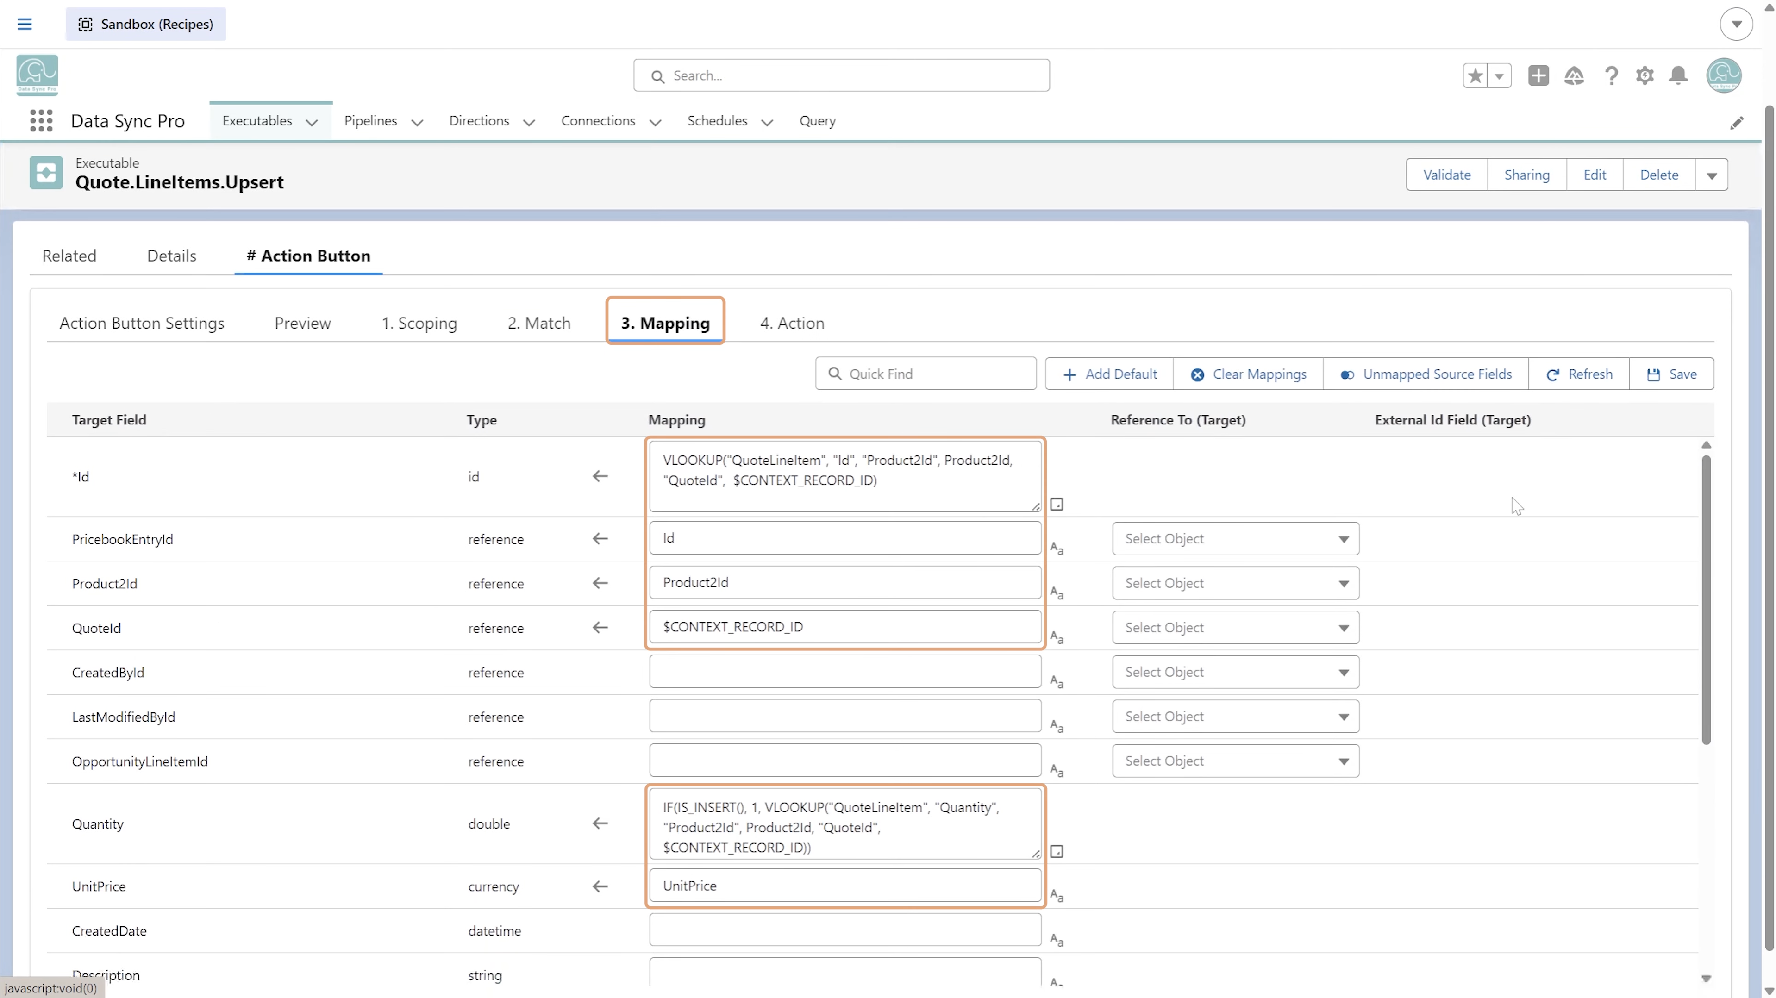Click the arrow icon in the Quantity row
1776x998 pixels.
(x=600, y=823)
